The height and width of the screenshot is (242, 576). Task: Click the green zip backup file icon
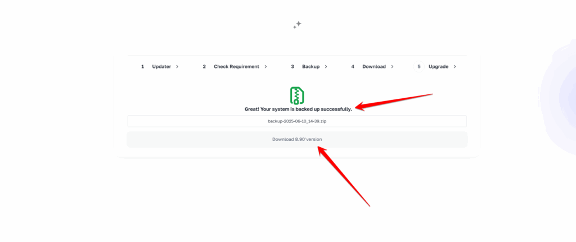coord(297,95)
